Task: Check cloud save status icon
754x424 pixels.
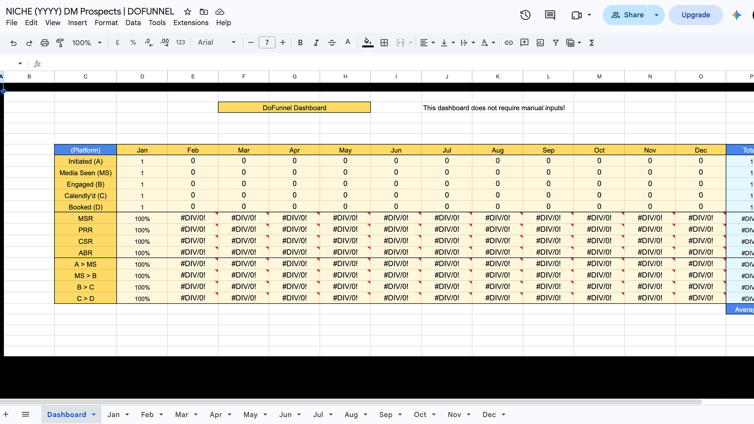Action: tap(220, 12)
